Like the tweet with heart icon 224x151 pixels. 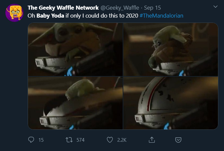pos(110,140)
